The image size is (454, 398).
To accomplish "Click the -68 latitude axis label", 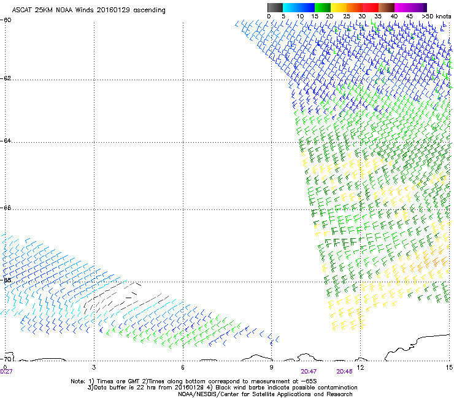I will [6, 280].
